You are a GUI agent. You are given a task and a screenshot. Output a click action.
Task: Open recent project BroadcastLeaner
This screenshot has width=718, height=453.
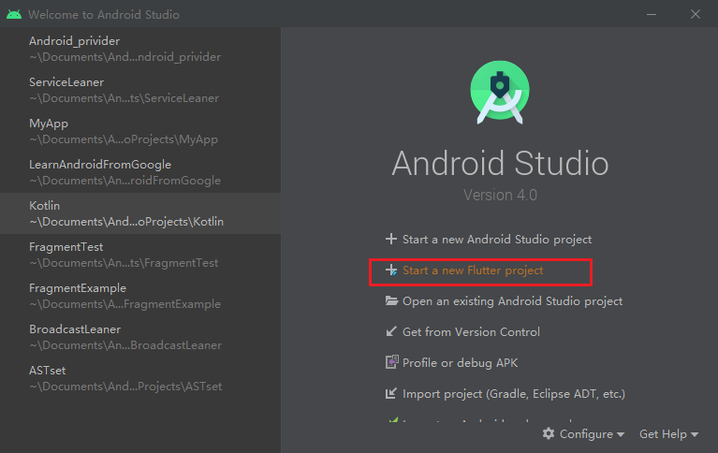coord(140,337)
